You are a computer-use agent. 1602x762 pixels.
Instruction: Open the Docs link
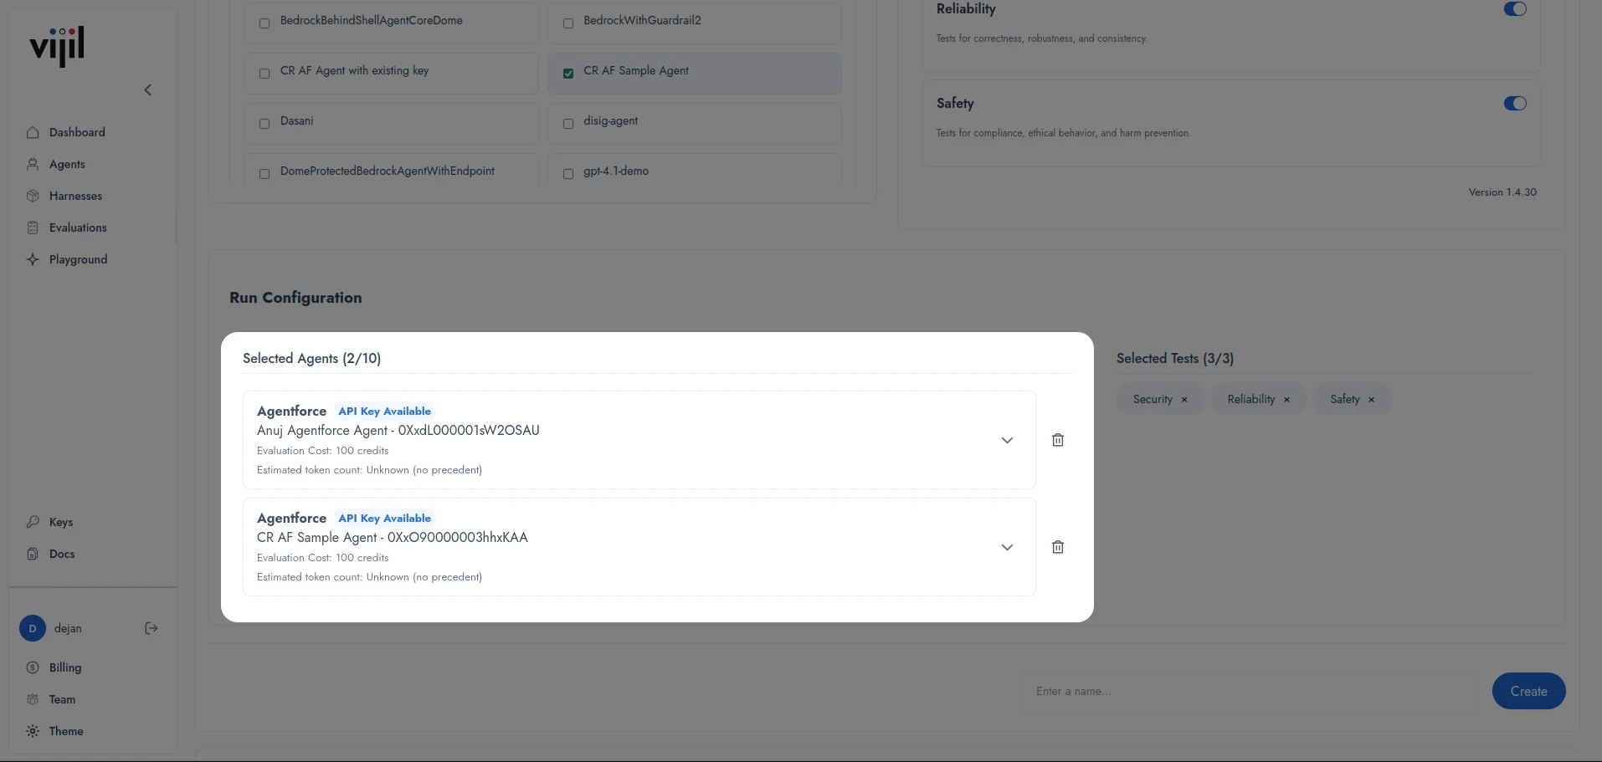click(62, 554)
